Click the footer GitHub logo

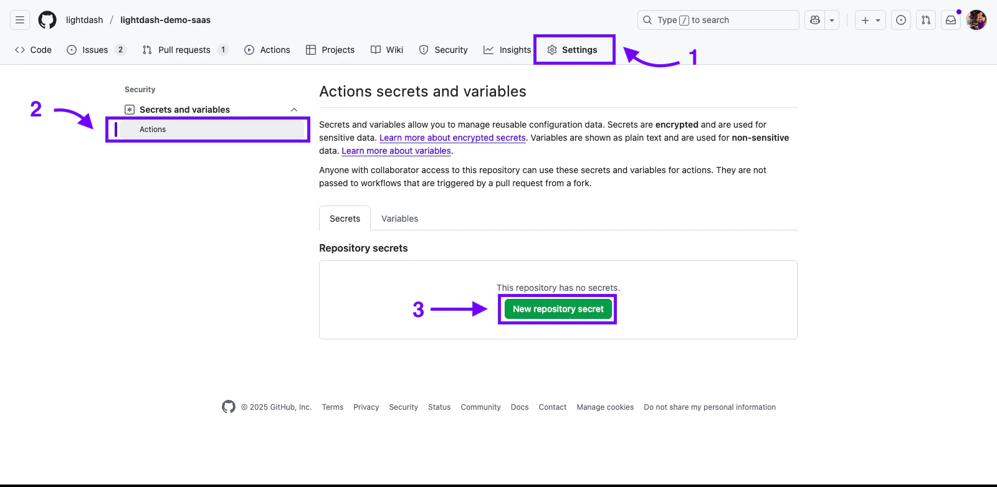click(229, 407)
